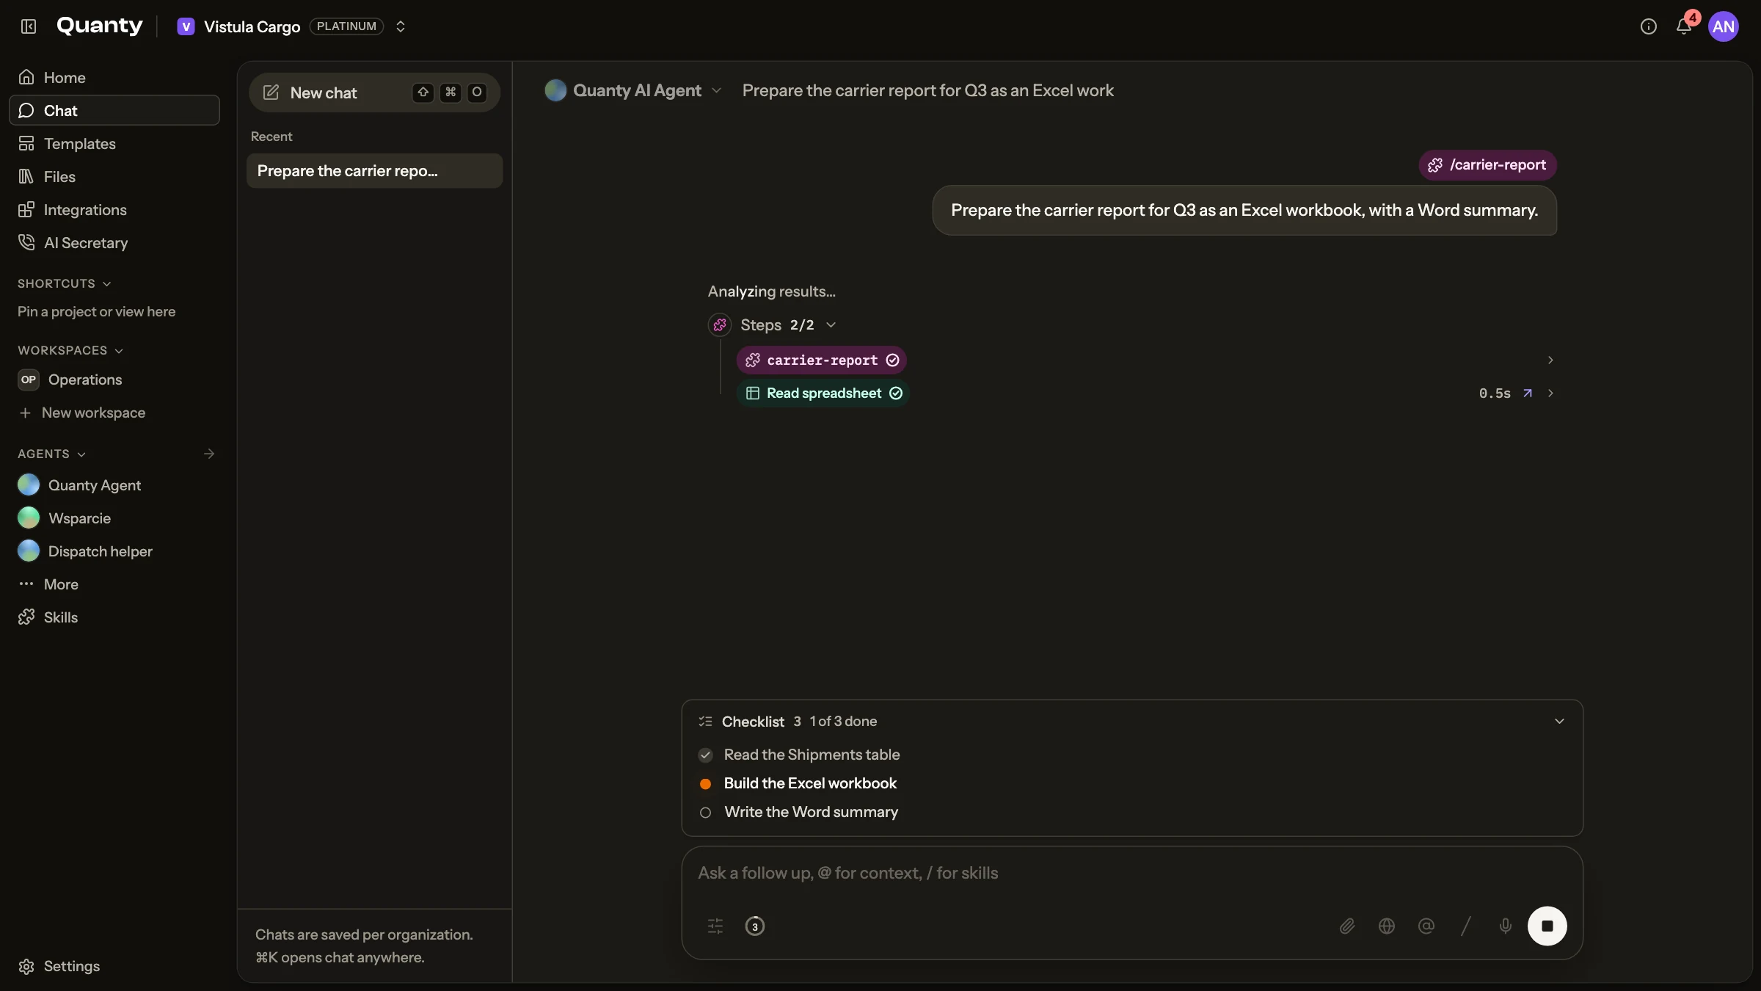Screen dimensions: 1761x991
Task: Attach a file with the paperclip icon
Action: pyautogui.click(x=1346, y=926)
